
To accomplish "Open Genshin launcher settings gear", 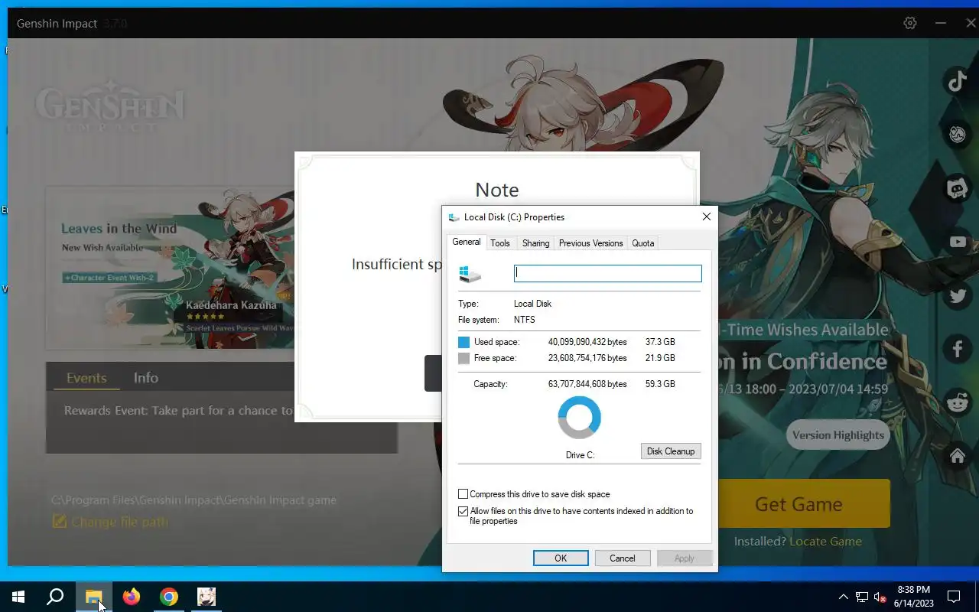I will click(x=909, y=23).
